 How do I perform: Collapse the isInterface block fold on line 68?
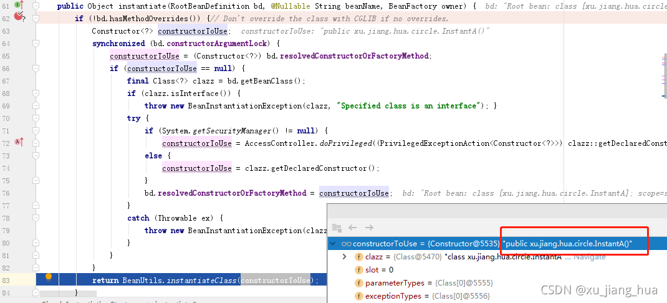click(x=36, y=93)
